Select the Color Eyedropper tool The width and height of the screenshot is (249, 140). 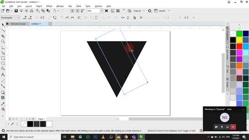3,104
